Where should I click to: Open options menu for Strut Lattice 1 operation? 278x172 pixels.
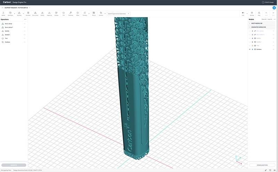click(x=25, y=27)
